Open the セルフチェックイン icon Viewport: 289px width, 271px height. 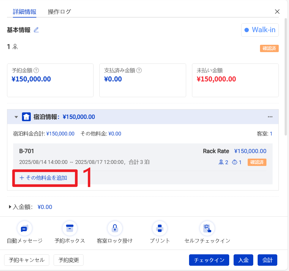(x=207, y=228)
